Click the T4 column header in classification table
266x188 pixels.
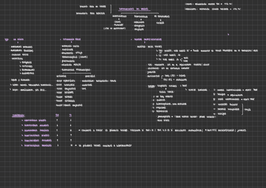coord(71,115)
